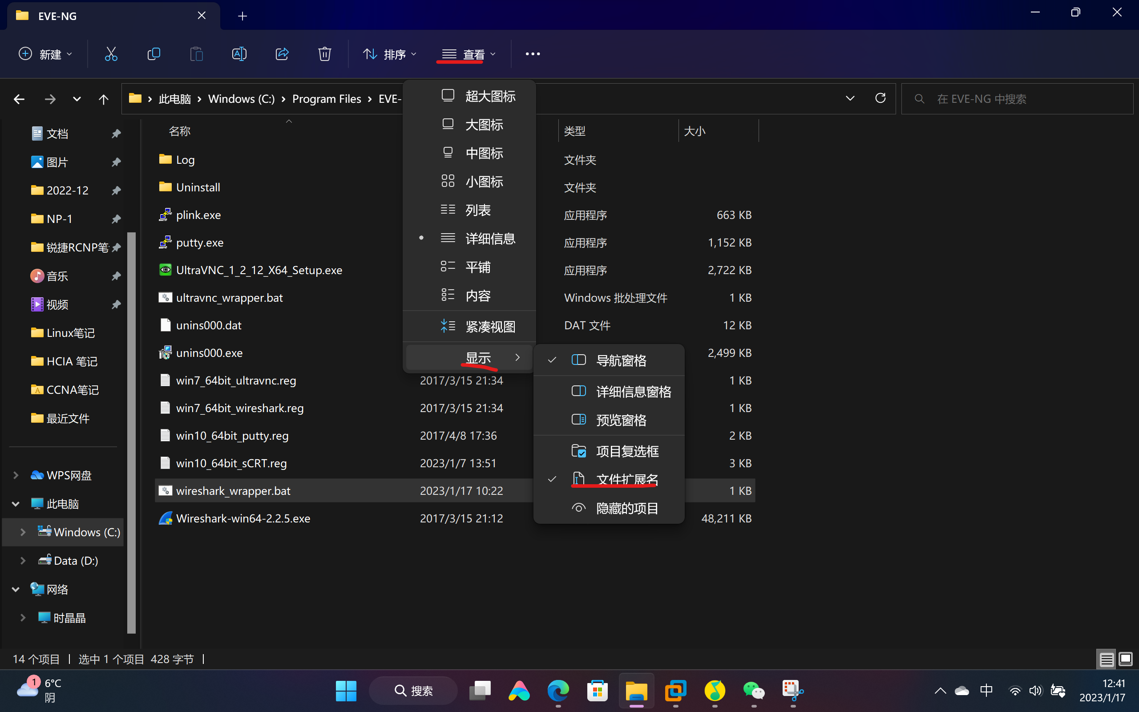This screenshot has height=712, width=1139.
Task: Click the Copy icon in toolbar
Action: coord(154,54)
